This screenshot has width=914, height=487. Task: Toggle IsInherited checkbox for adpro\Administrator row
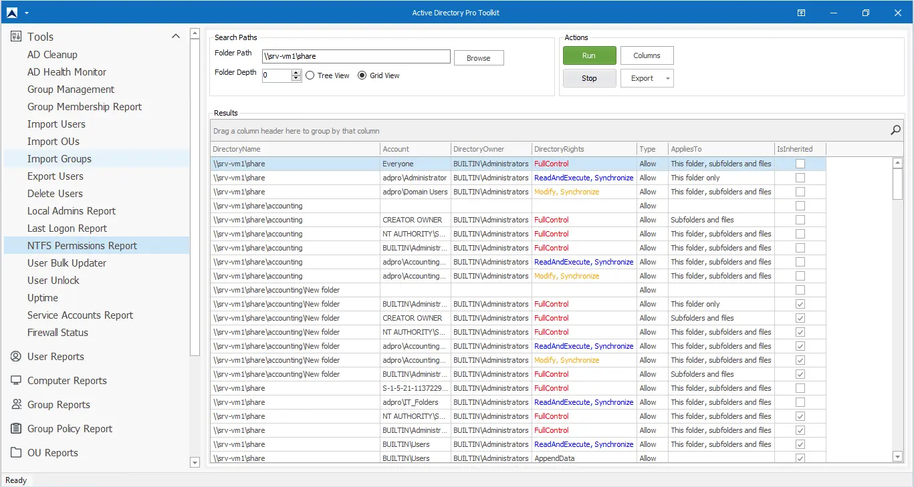point(800,178)
